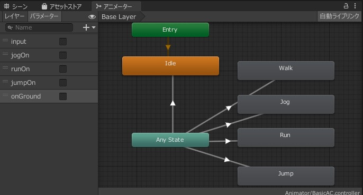Open the アセットストア tab
The width and height of the screenshot is (363, 195).
(x=61, y=6)
